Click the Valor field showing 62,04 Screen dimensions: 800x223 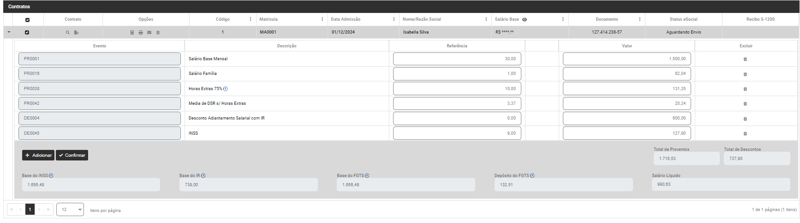pyautogui.click(x=627, y=74)
